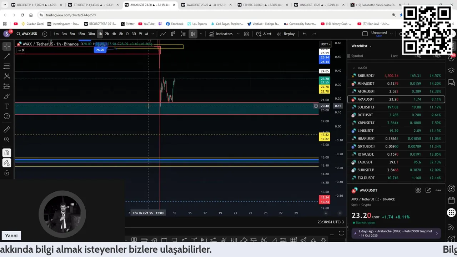Select the D daily timeframe
The height and width of the screenshot is (257, 457).
coord(127,34)
